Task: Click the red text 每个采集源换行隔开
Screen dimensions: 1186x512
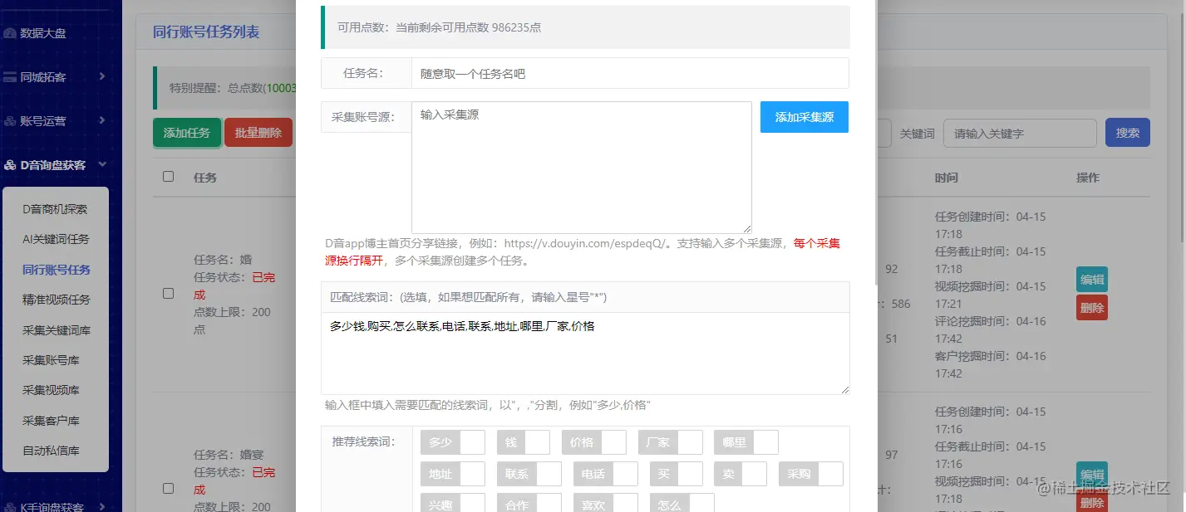Action: coord(583,251)
